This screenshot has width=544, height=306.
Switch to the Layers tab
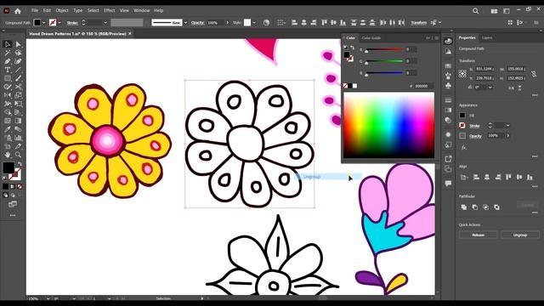pyautogui.click(x=487, y=37)
